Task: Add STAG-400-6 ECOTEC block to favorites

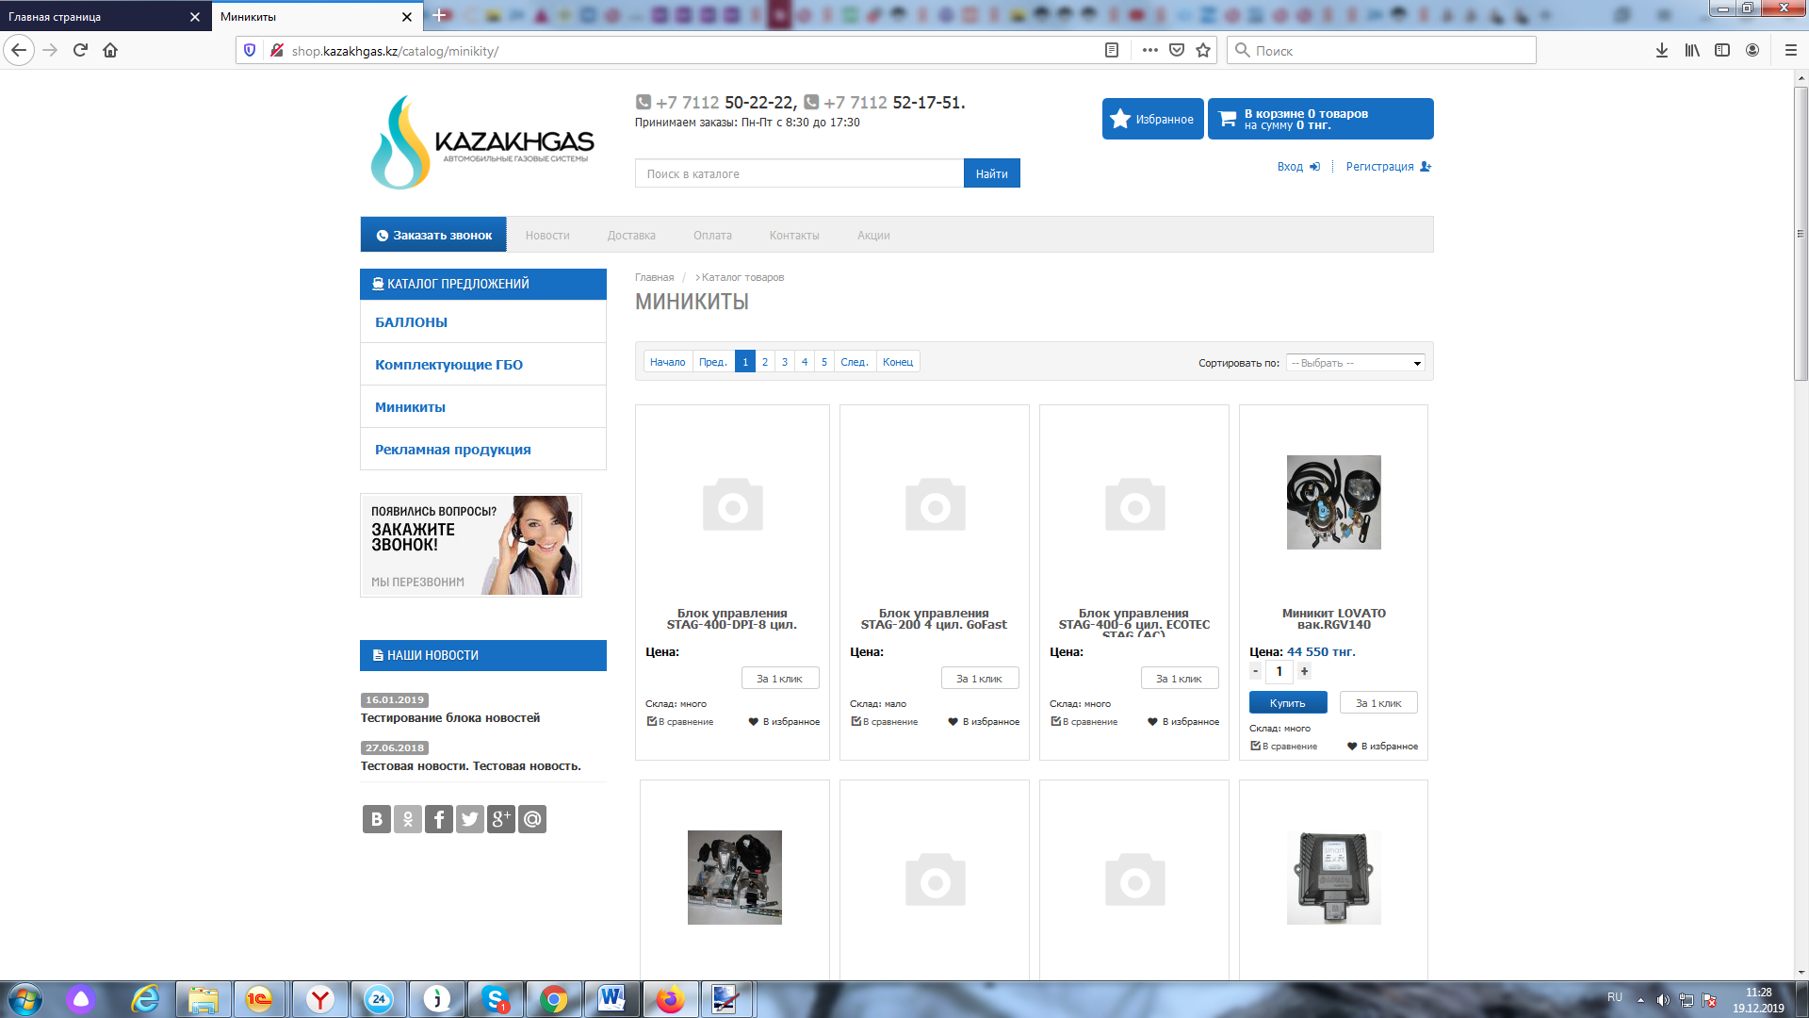Action: pyautogui.click(x=1183, y=722)
